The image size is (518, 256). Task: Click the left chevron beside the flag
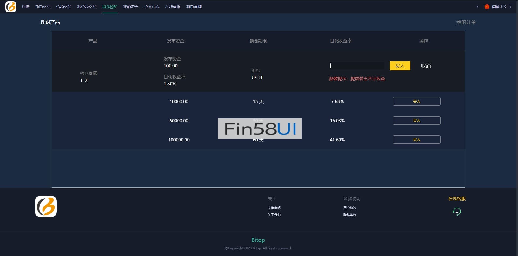click(478, 7)
